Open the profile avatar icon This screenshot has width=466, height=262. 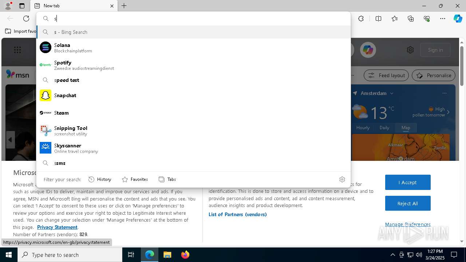tap(8, 5)
